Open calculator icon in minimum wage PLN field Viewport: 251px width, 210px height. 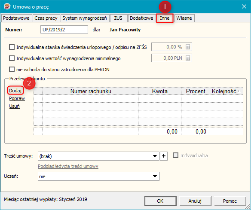point(188,58)
